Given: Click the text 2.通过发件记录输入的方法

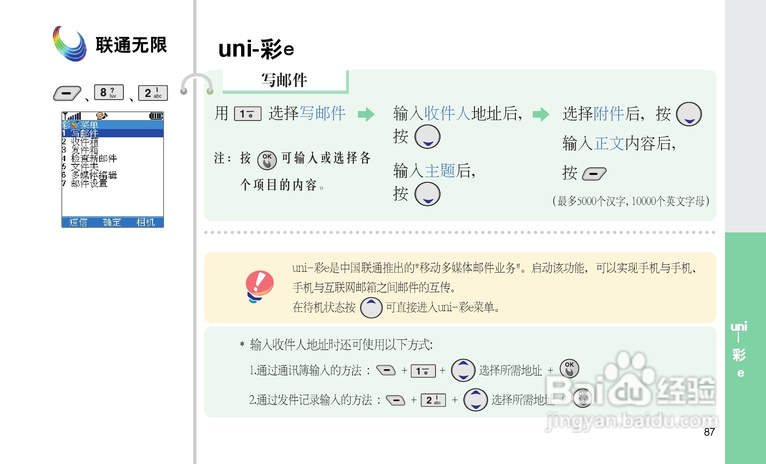Looking at the screenshot, I should coord(310,400).
